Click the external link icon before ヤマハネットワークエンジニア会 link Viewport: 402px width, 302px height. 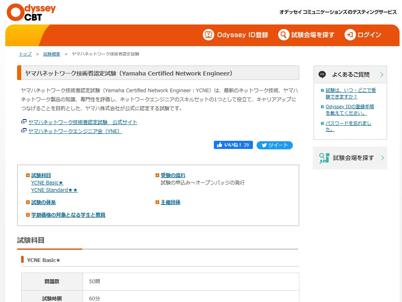(24, 131)
